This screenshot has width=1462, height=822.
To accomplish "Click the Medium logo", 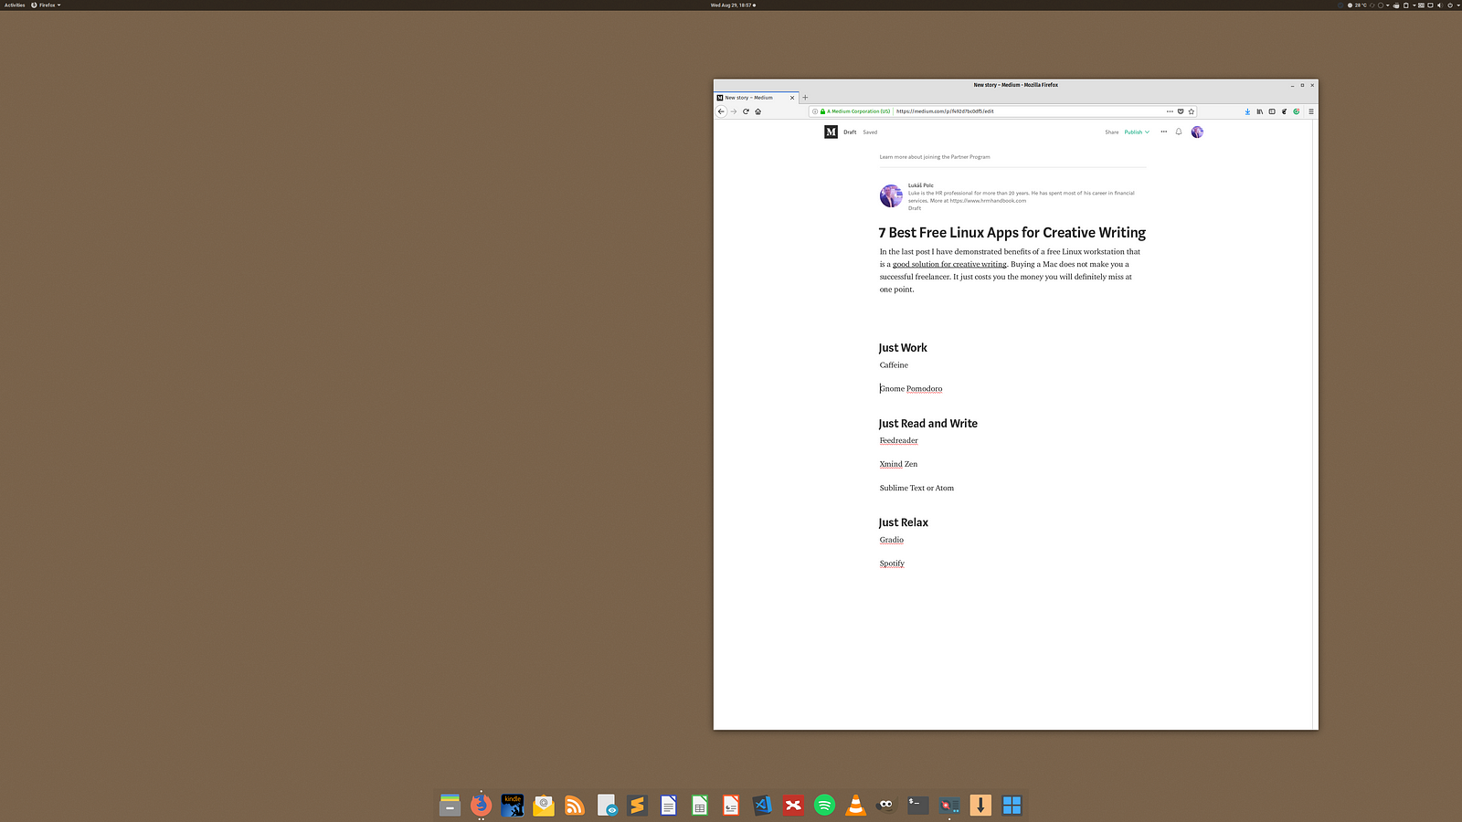I will [831, 132].
